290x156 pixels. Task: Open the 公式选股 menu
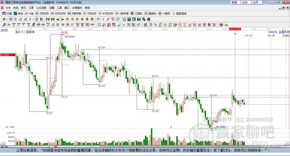pos(41,8)
